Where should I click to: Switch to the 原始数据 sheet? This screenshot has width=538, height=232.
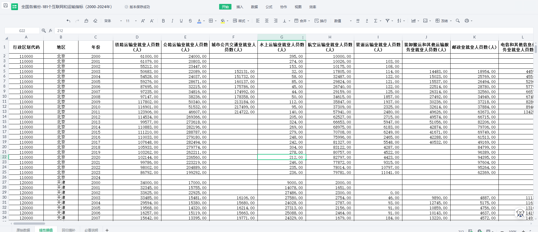[x=23, y=230]
